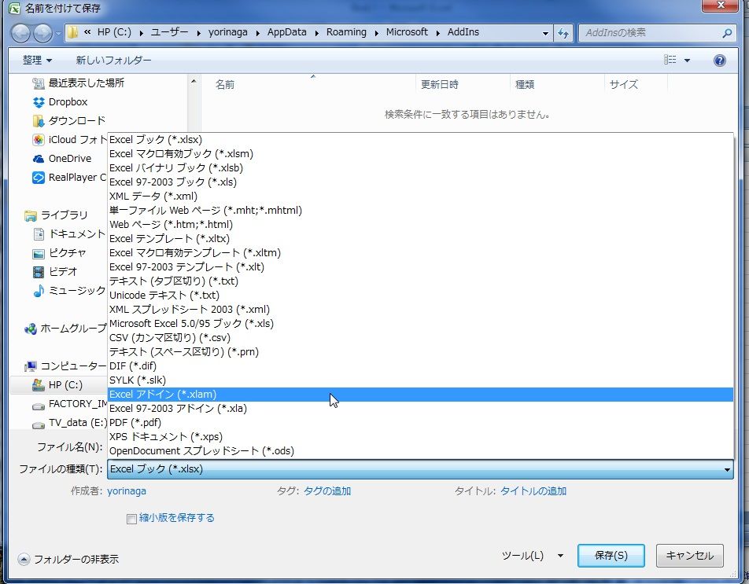Choose Excel 97-2003 ブック (*.xls)
The height and width of the screenshot is (584, 749).
(420, 182)
